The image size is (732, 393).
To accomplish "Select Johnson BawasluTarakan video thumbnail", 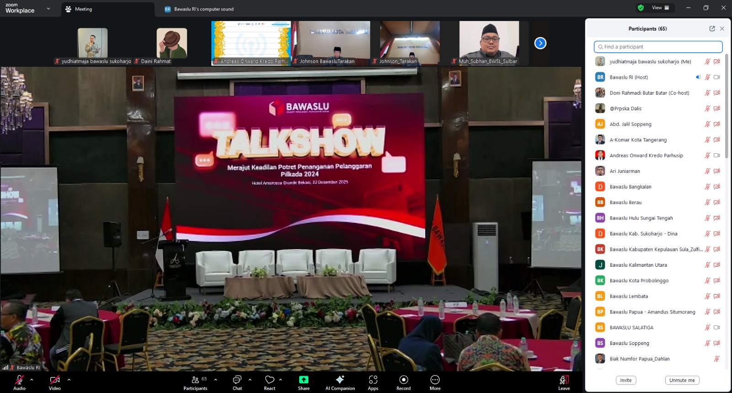I will pos(331,43).
